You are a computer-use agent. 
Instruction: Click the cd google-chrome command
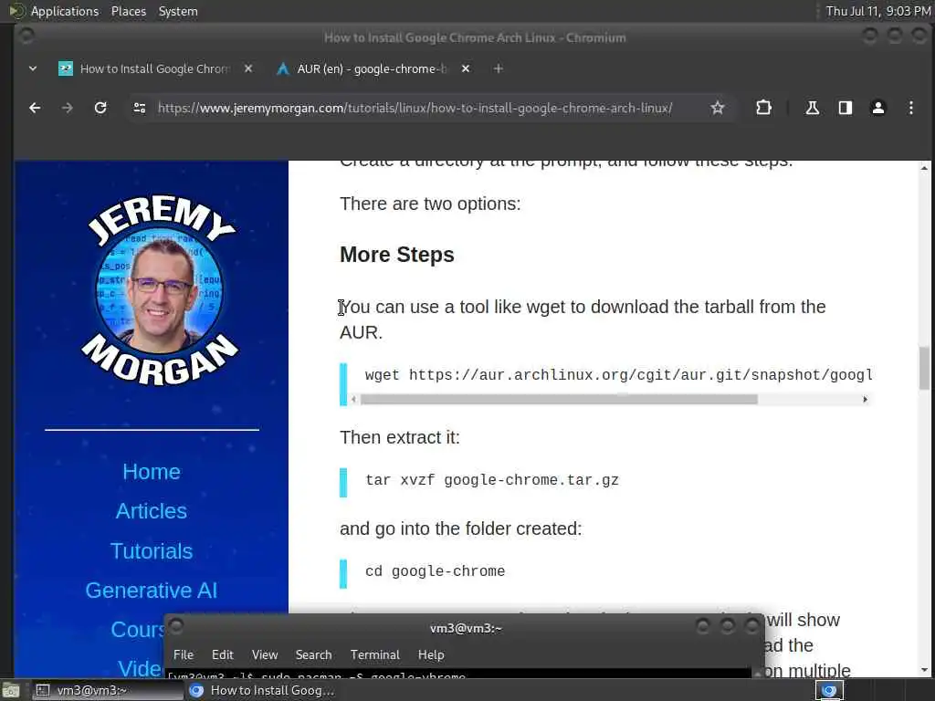(x=435, y=571)
